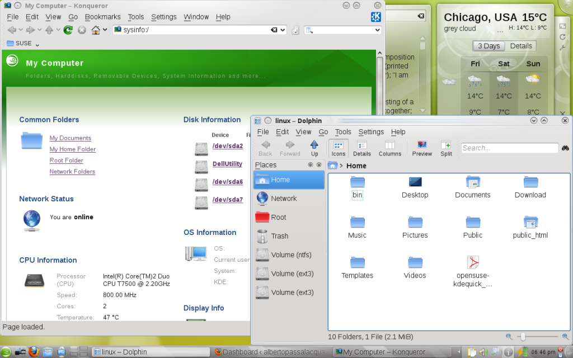
Task: Open the My Documents link
Action: pyautogui.click(x=70, y=138)
